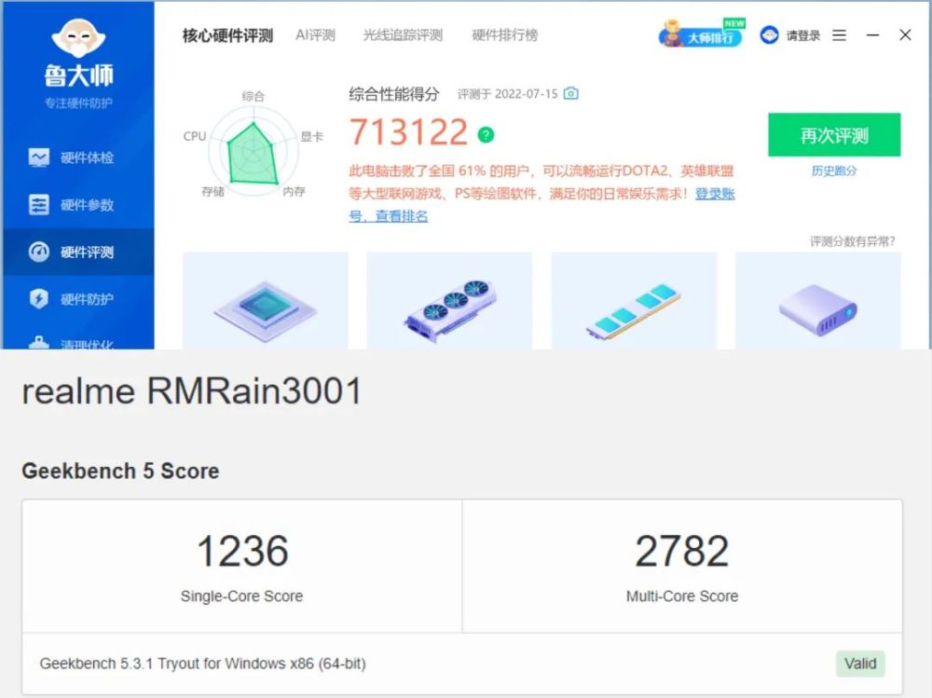Click the 硬件体检 monitor icon
Screen dimensions: 932x698
(39, 157)
